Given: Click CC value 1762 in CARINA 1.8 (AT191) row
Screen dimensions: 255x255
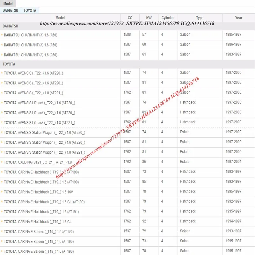Looking at the screenshot, I should point(127,211).
